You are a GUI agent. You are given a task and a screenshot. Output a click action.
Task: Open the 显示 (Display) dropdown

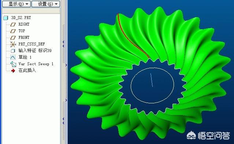click(x=16, y=4)
